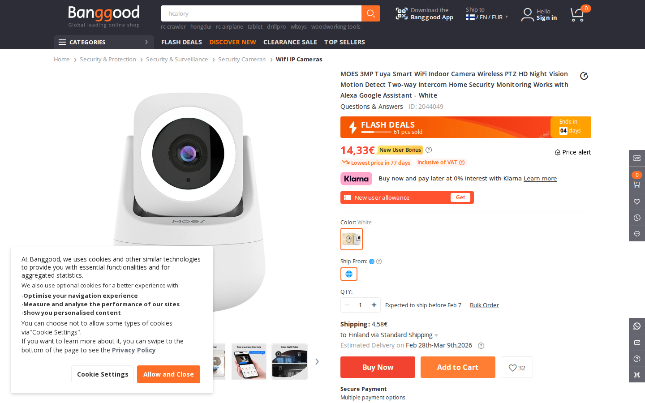
Task: Select the White color swatch
Action: [x=352, y=239]
